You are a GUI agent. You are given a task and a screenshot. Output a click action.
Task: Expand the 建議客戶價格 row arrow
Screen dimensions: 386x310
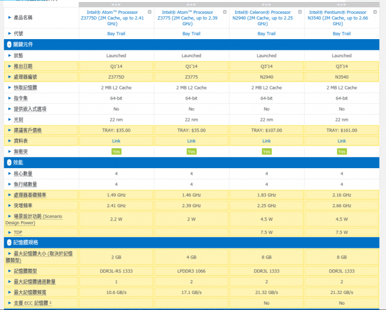(10, 130)
